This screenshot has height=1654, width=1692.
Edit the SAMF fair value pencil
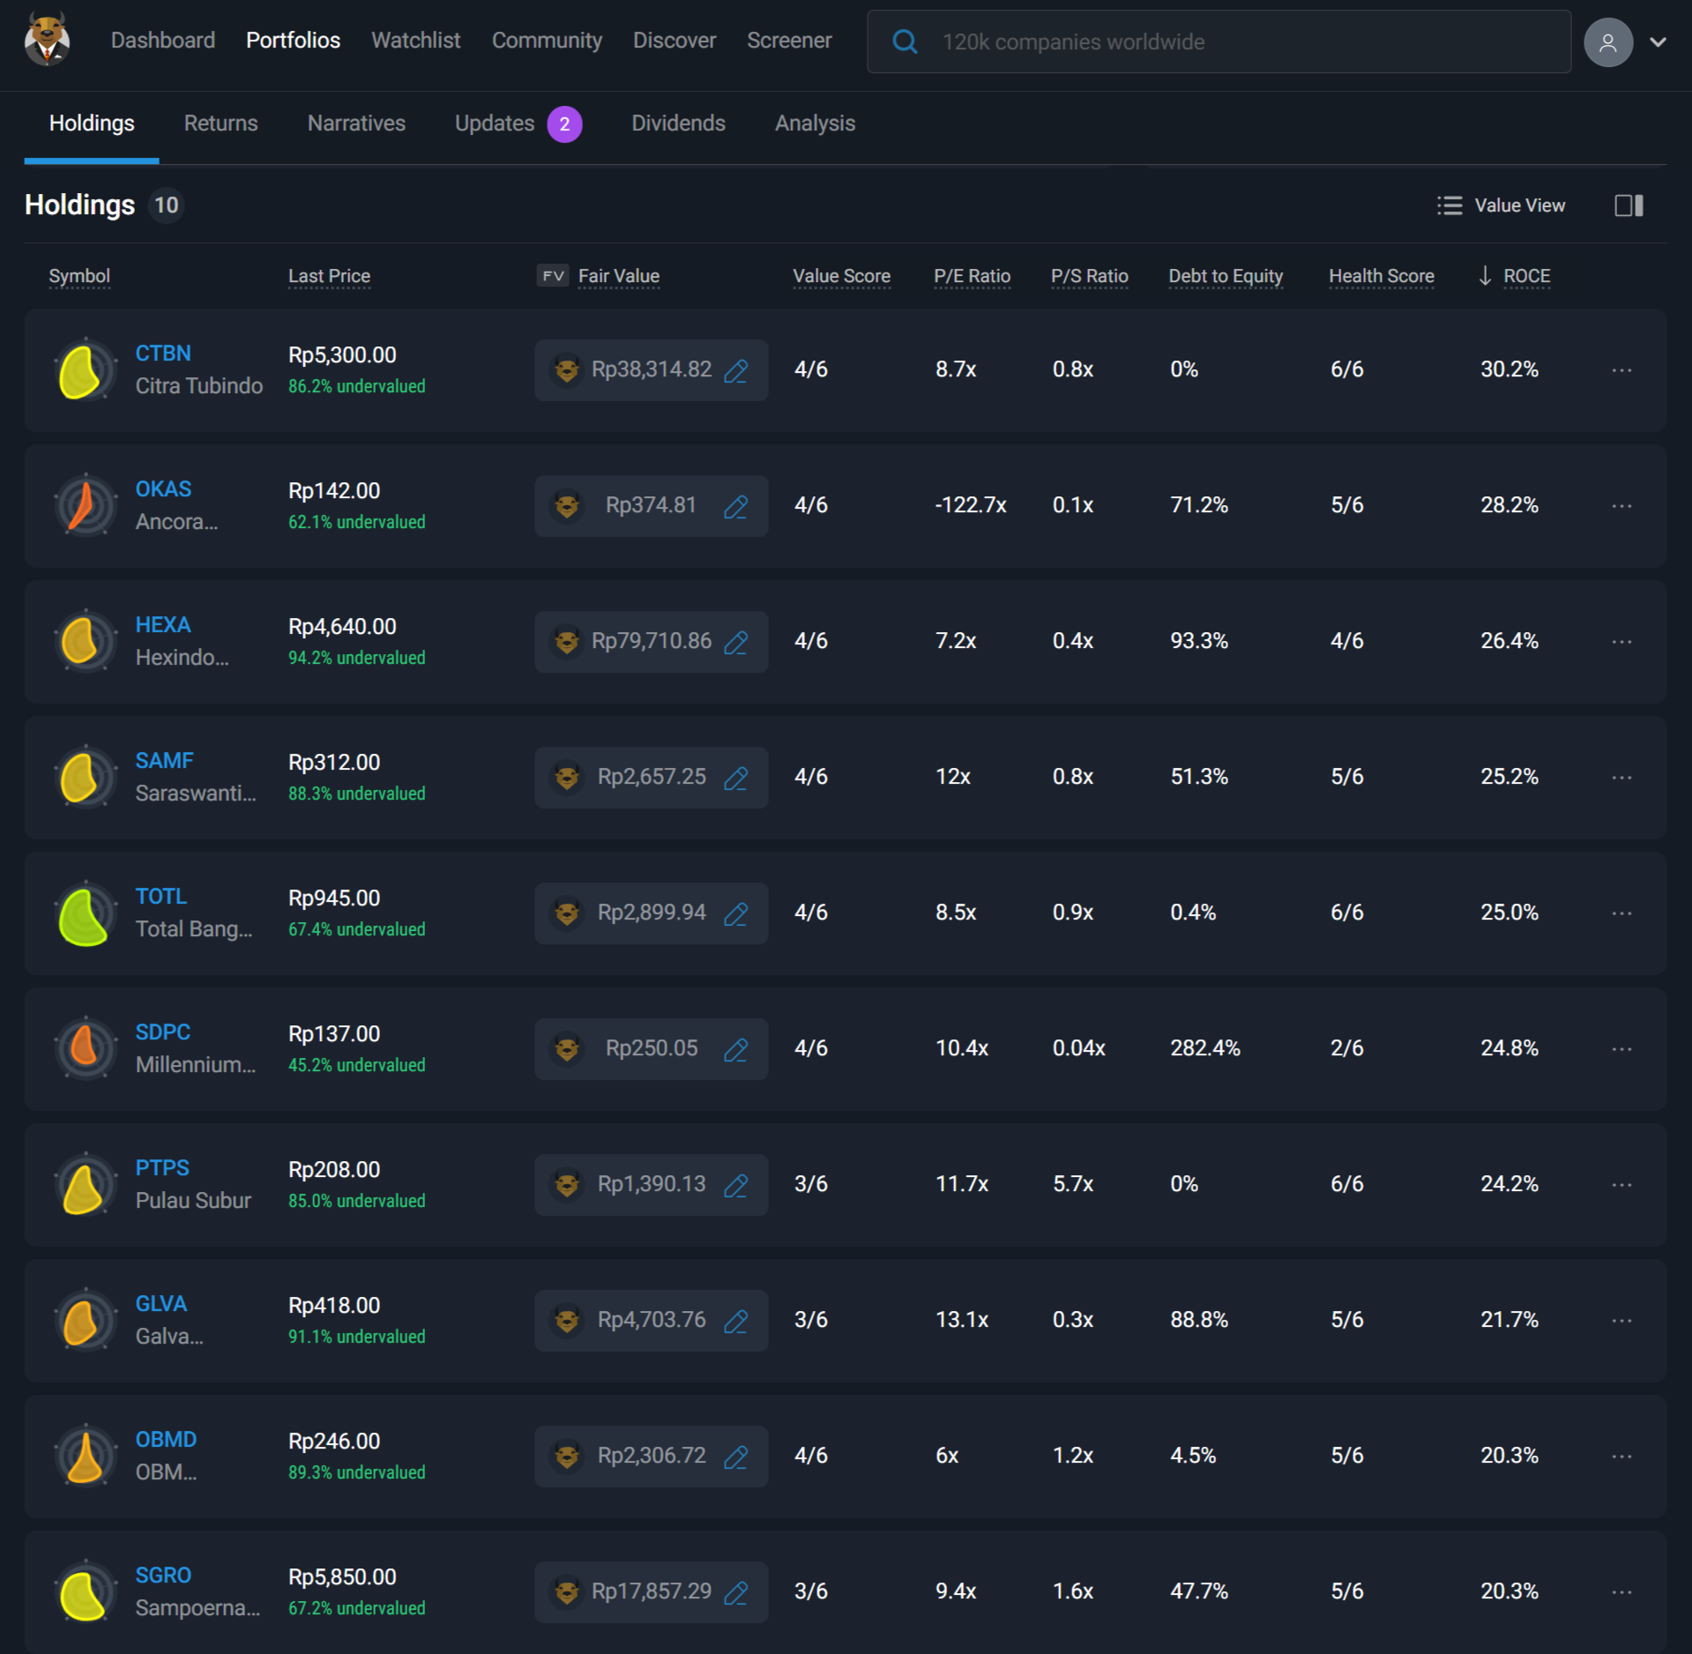736,778
